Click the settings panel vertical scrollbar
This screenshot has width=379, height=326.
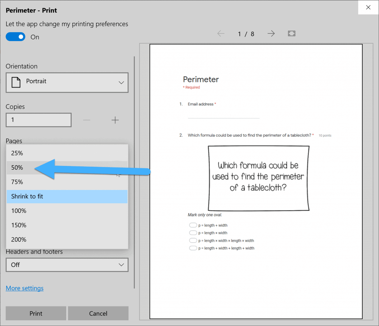[134, 172]
